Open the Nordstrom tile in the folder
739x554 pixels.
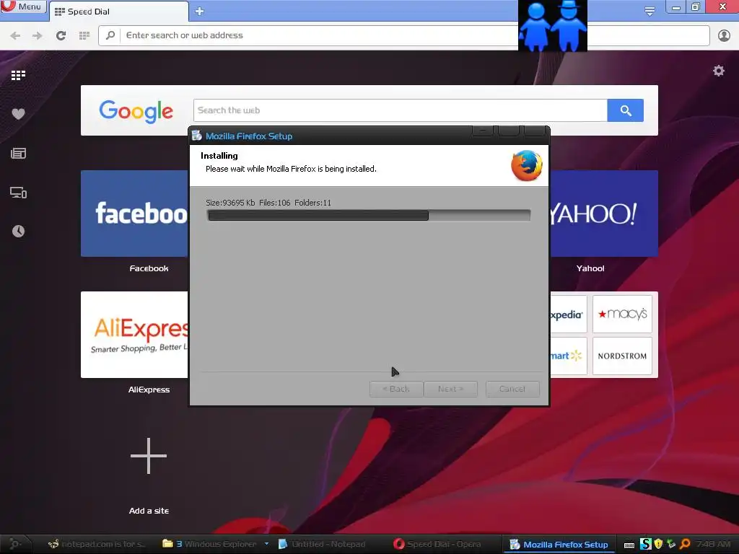coord(622,356)
